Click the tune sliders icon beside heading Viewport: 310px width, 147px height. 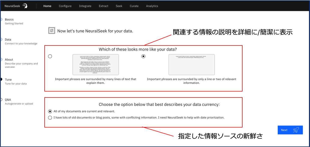coord(52,31)
